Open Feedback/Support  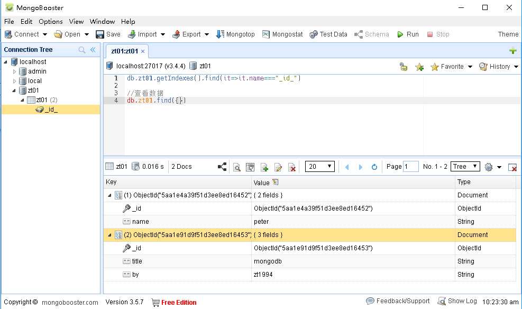pyautogui.click(x=398, y=301)
